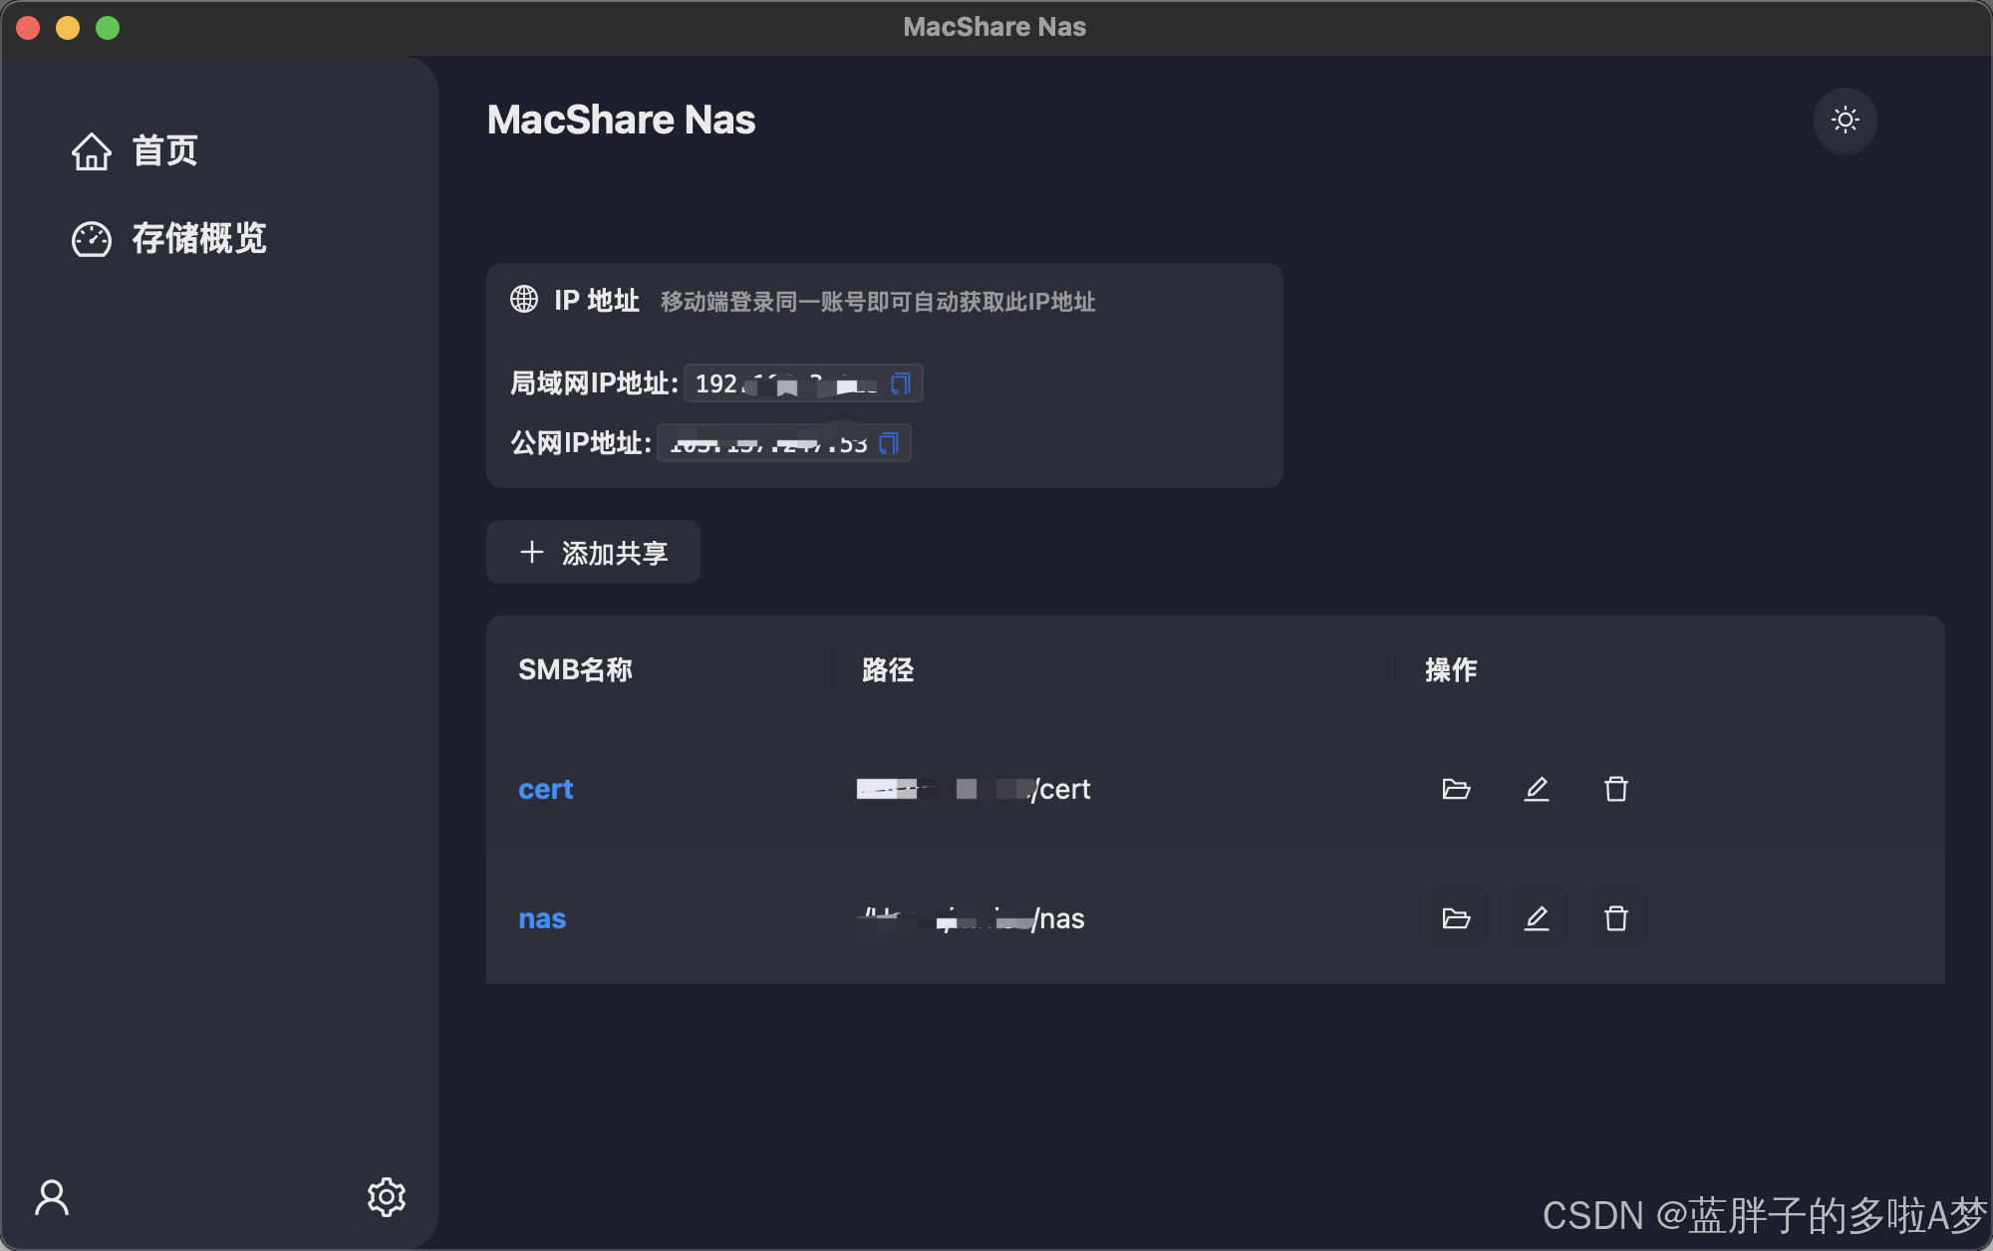Open the user account icon
This screenshot has height=1251, width=1993.
[x=52, y=1197]
